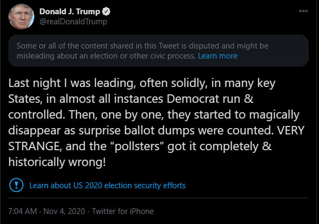The image size is (319, 224).
Task: Click the Nov 4, 2020 date
Action: click(x=64, y=211)
